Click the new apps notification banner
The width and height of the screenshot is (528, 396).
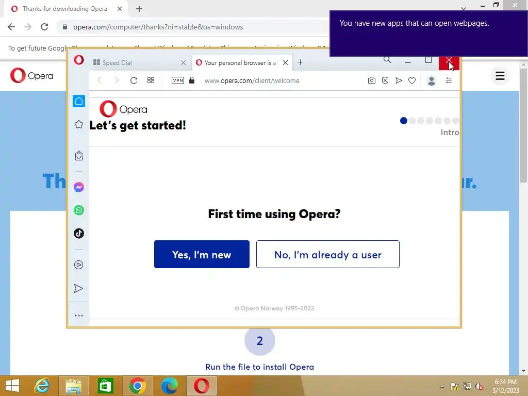[x=428, y=34]
